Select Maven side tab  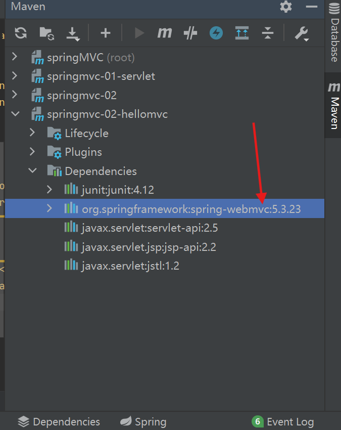click(x=334, y=106)
